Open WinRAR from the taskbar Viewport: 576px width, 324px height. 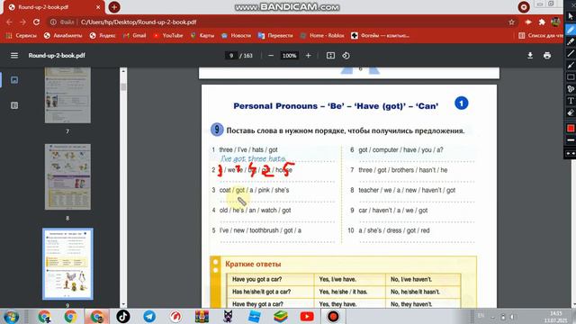[202, 316]
